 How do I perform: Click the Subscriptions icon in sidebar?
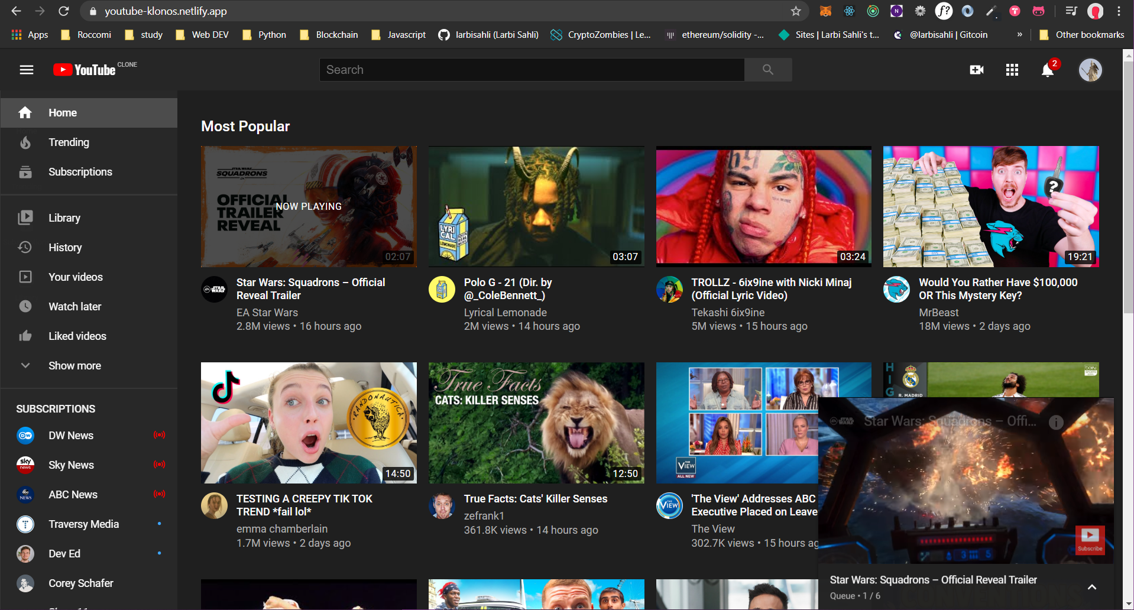pos(25,171)
